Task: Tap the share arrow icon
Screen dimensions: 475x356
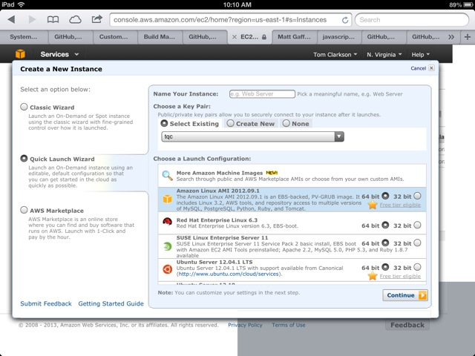Action: 96,19
